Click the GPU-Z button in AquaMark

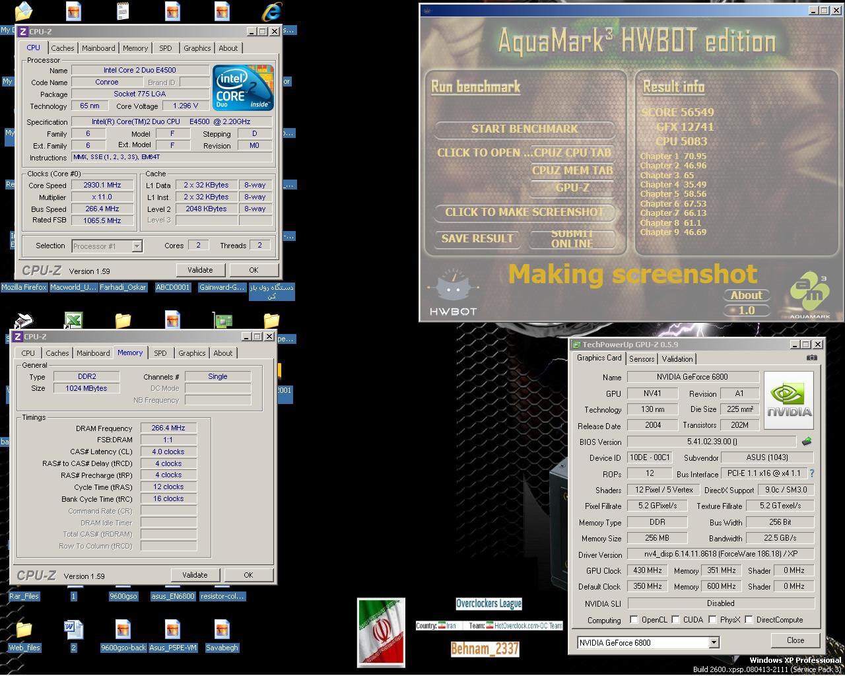pyautogui.click(x=572, y=187)
